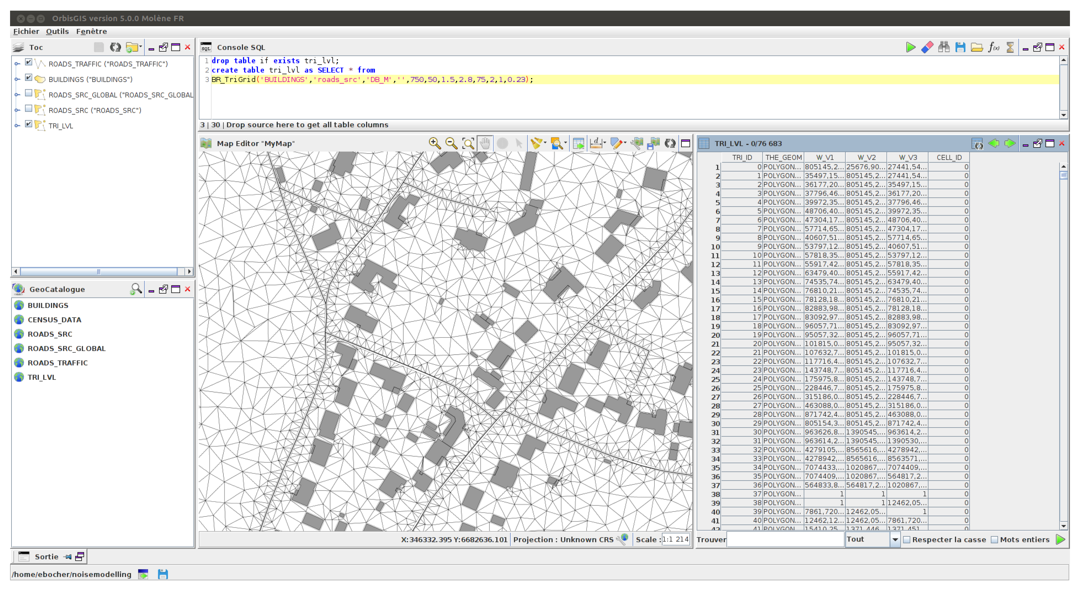Viewport: 1080px width, 591px height.
Task: Enable the ROADS_SRC layer checkbox
Action: [x=28, y=109]
